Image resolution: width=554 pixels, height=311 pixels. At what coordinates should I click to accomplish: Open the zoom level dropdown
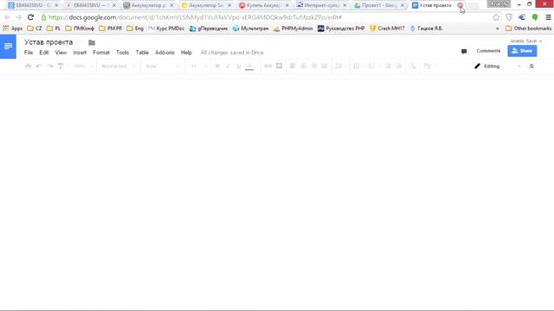[83, 67]
